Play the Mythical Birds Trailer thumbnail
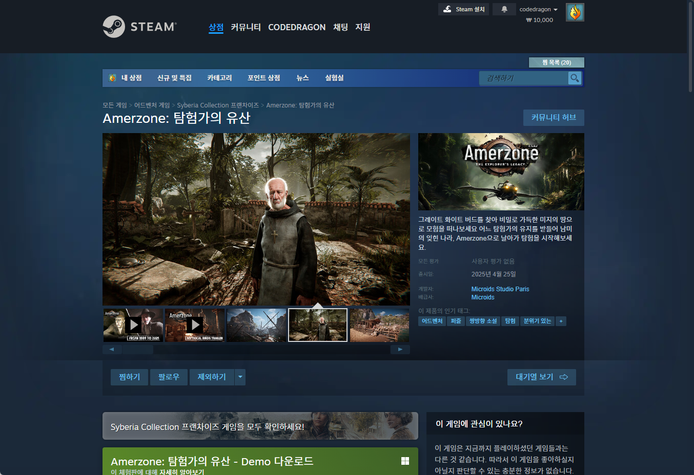Viewport: 694px width, 475px height. [195, 325]
